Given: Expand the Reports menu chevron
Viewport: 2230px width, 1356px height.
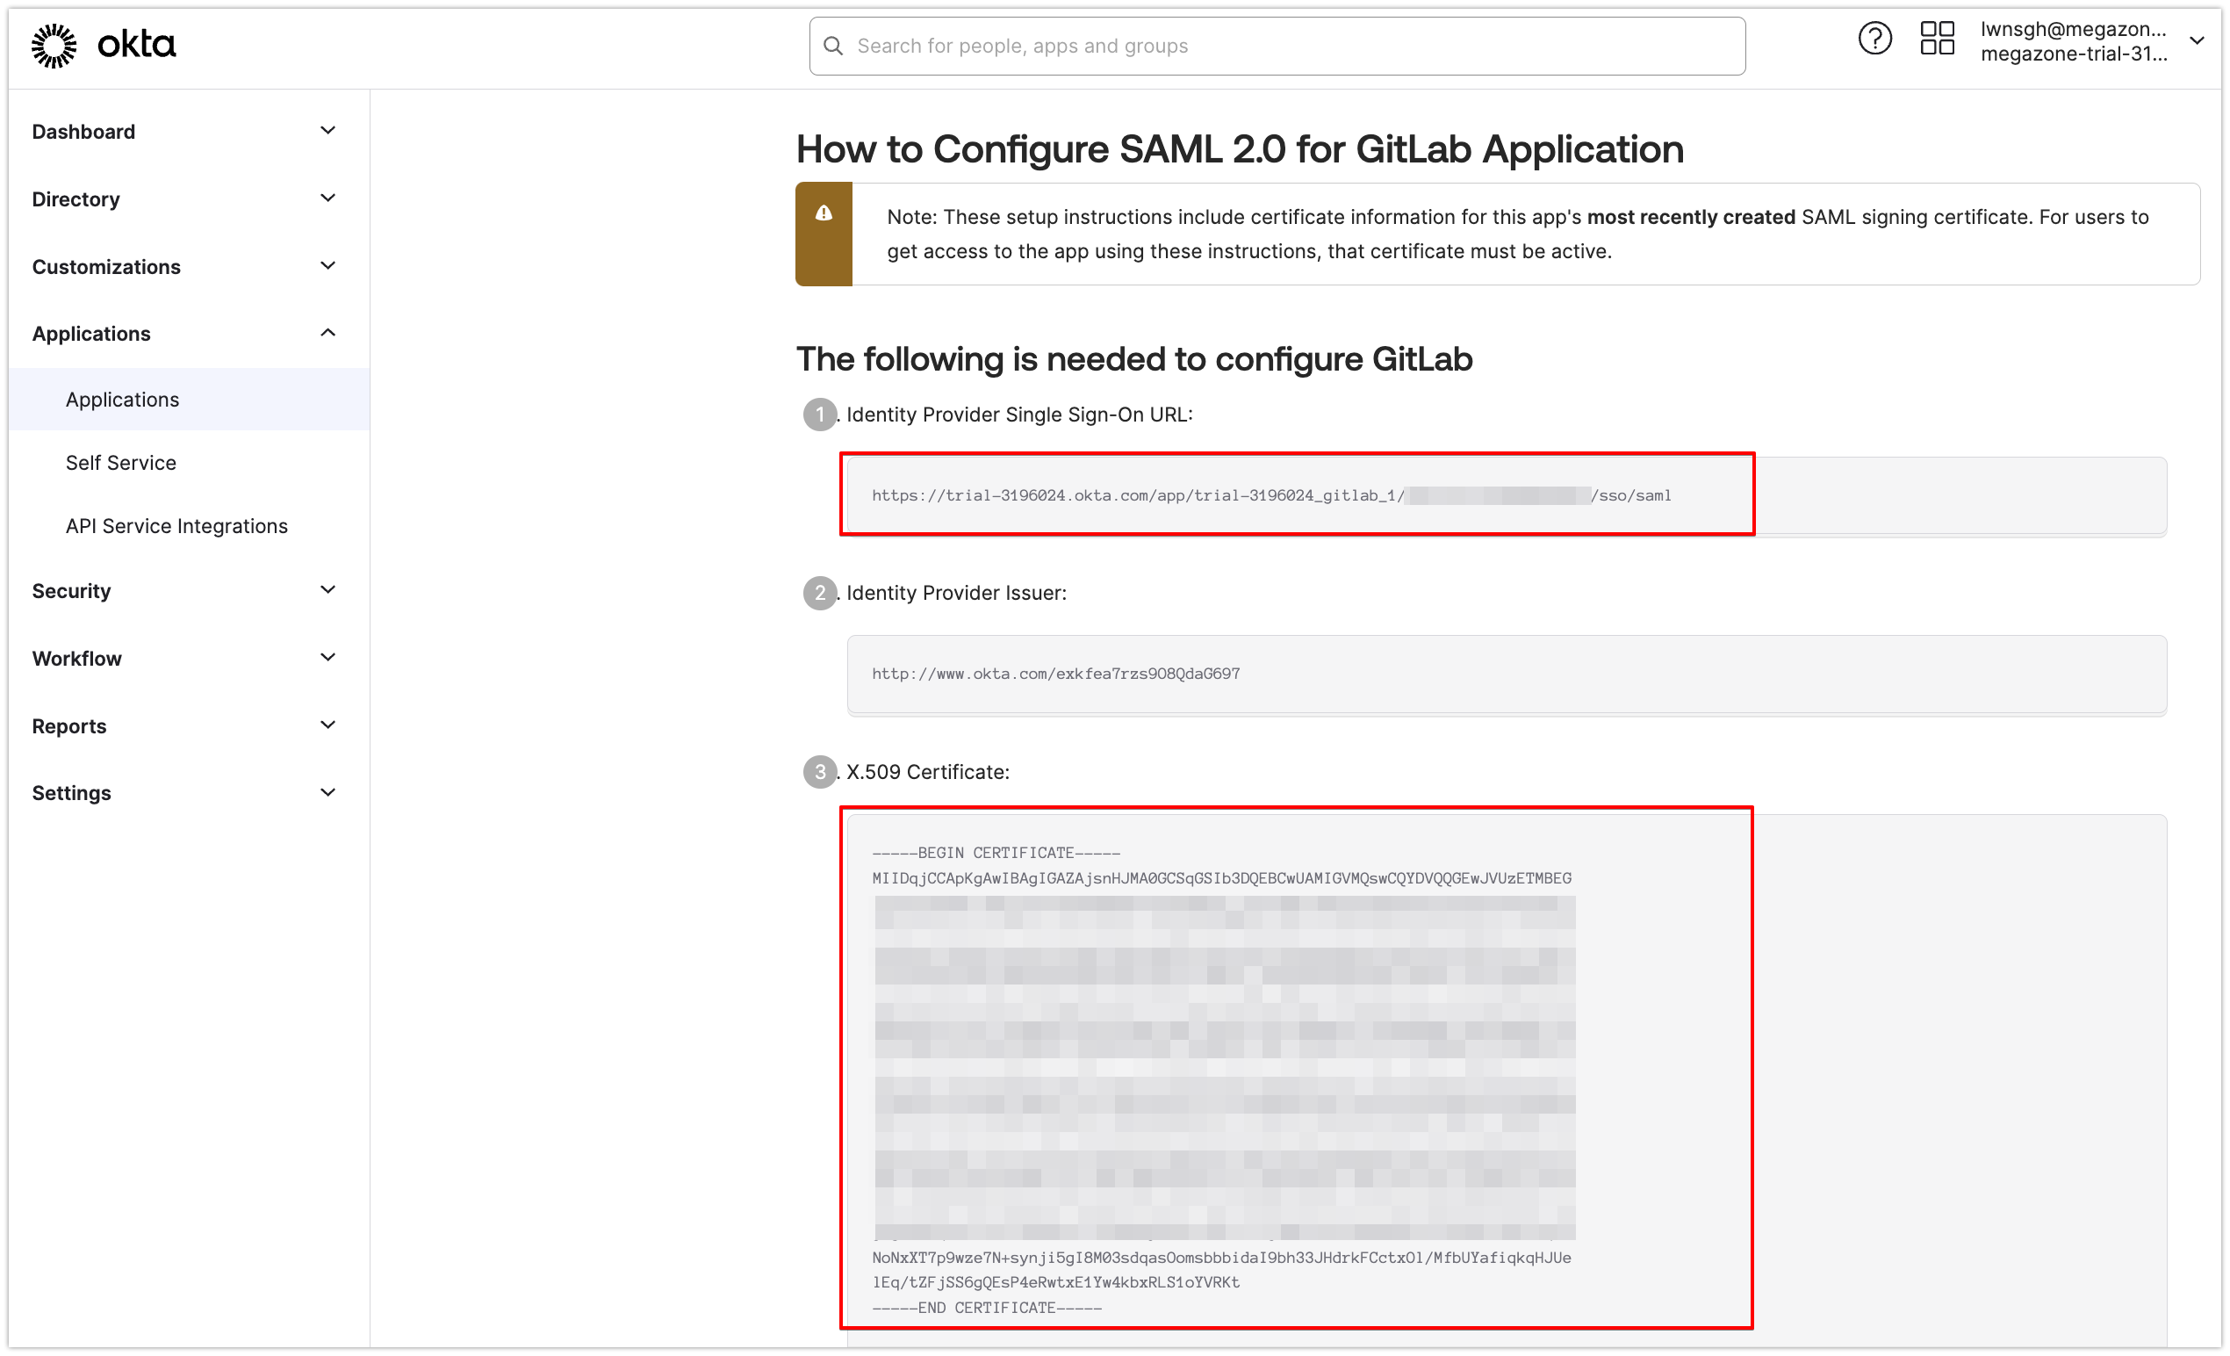Looking at the screenshot, I should tap(327, 725).
